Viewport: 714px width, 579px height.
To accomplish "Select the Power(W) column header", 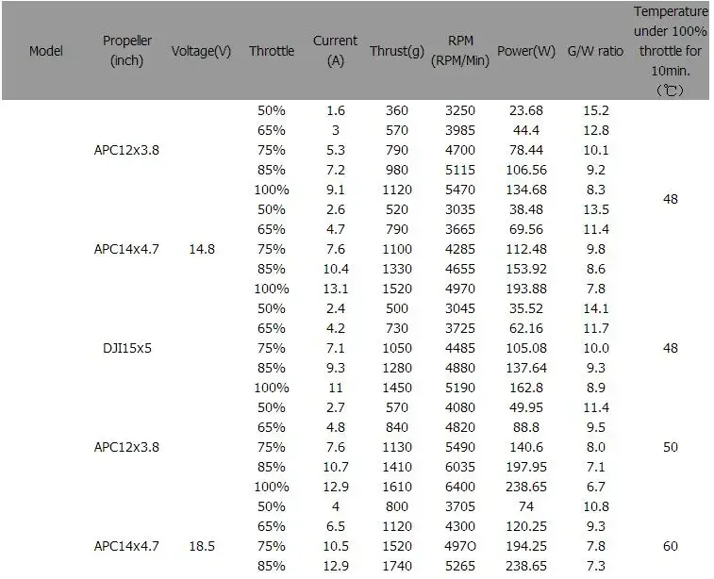I will coord(526,51).
